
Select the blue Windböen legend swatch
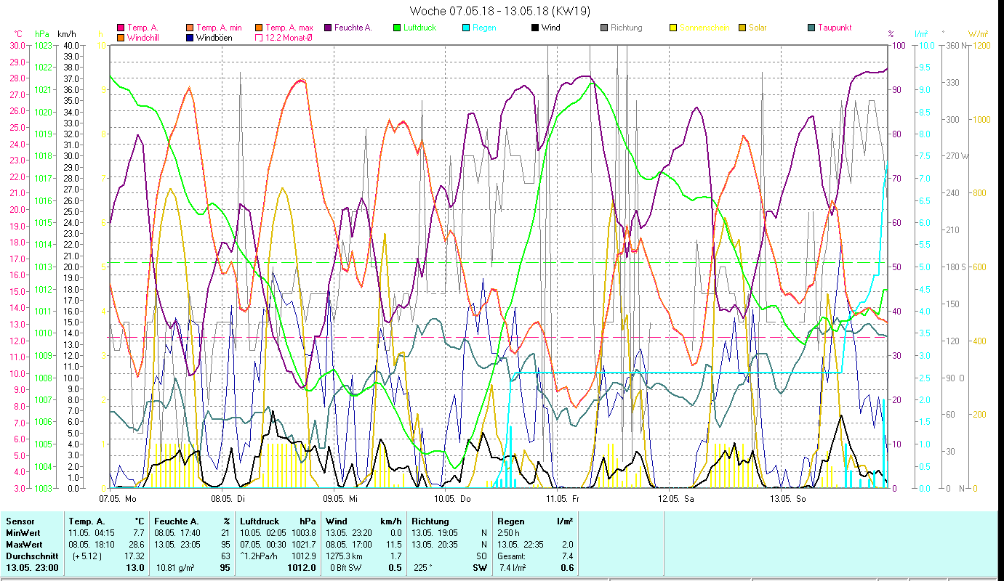coord(190,37)
